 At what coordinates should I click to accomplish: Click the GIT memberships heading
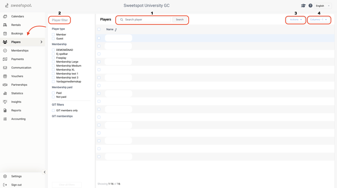pyautogui.click(x=62, y=116)
